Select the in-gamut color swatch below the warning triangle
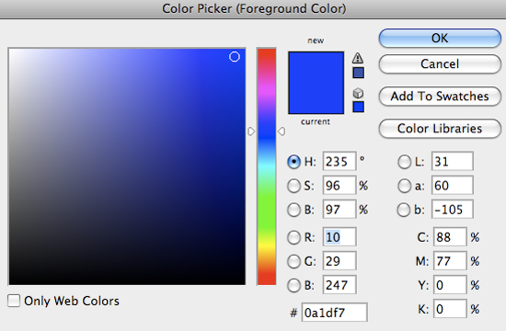This screenshot has width=506, height=331. click(x=358, y=73)
